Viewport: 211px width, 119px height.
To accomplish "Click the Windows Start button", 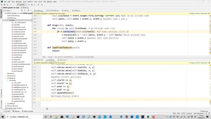I will (x=3, y=117).
